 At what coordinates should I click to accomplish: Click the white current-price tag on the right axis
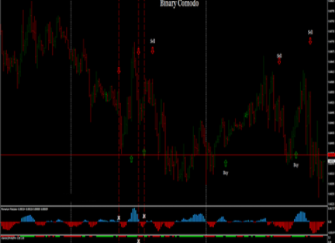(x=331, y=162)
